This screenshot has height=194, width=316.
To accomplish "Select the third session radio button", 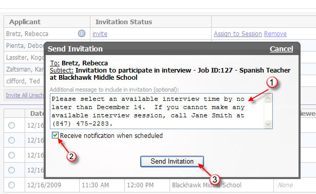I will [x=11, y=155].
